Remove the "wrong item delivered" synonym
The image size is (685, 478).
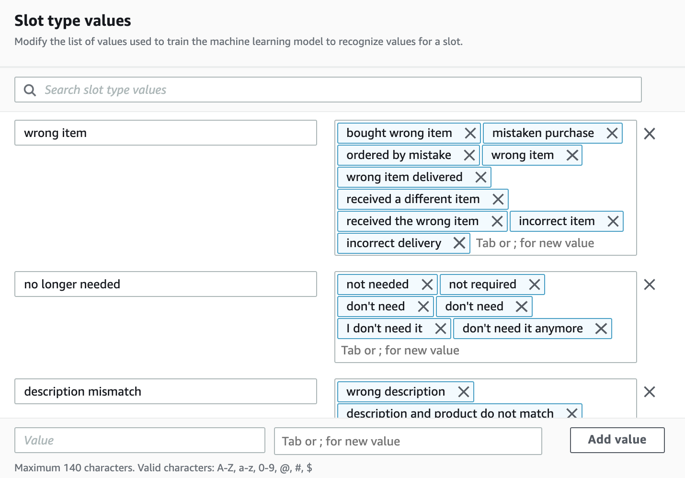pos(480,177)
